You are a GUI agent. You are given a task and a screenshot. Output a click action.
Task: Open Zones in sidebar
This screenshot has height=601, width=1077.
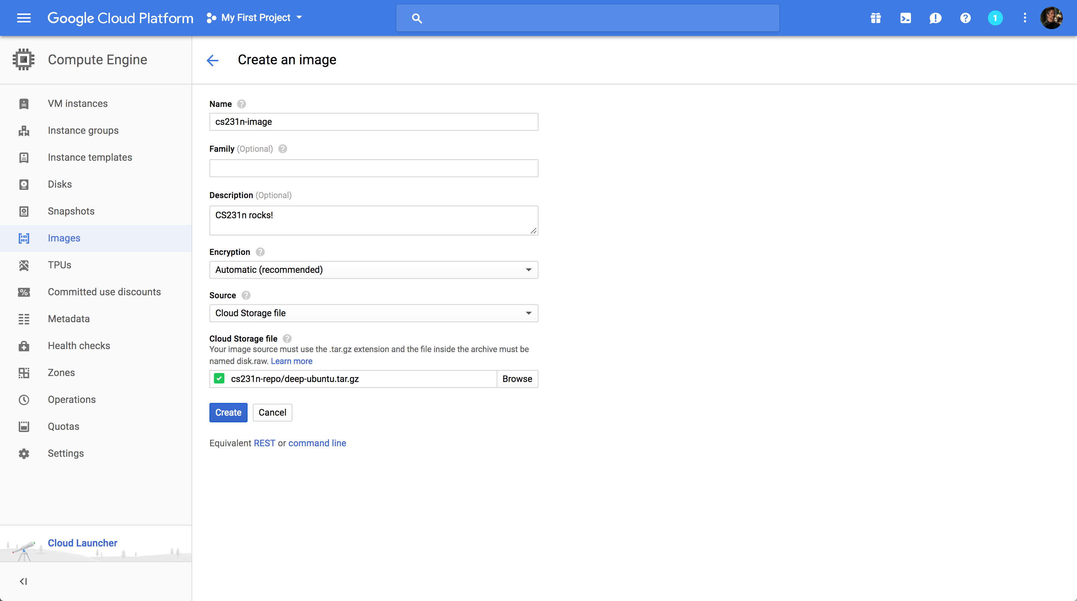coord(96,373)
